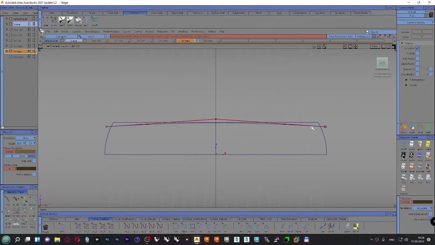Screen dimensions: 435x245
Task: Open the Tessellator Accurate dropdown
Action: tap(422, 208)
